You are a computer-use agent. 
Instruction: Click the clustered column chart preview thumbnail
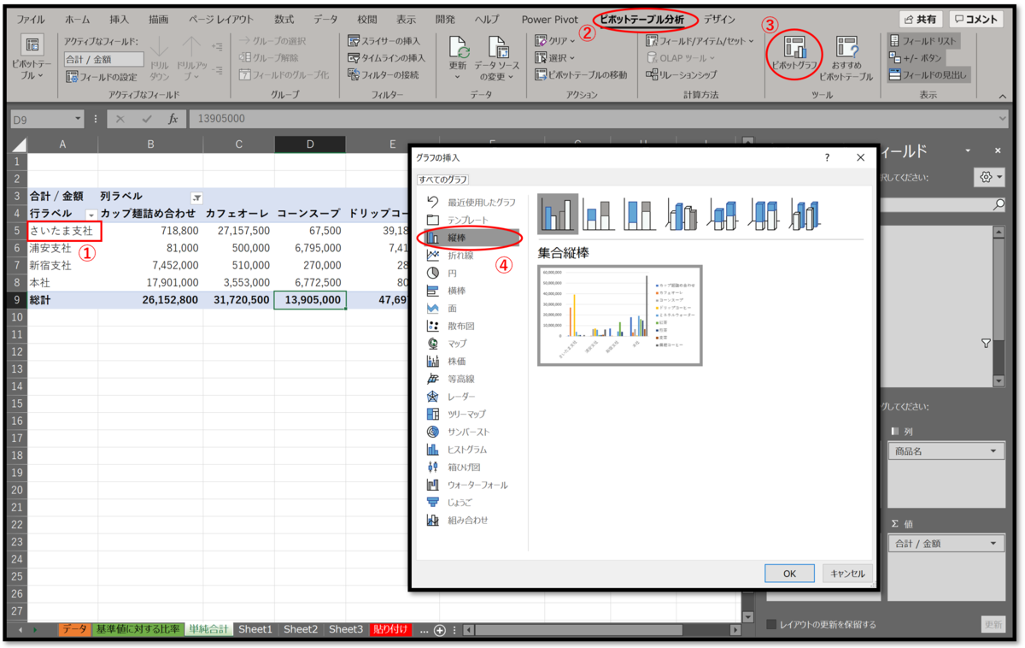point(619,315)
